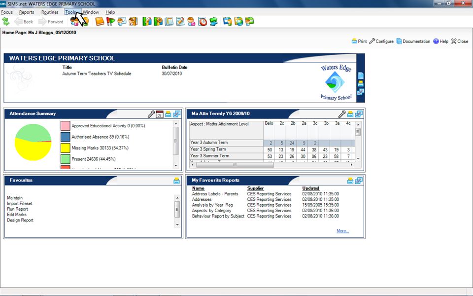The image size is (473, 296).
Task: Click the person with chart board icon
Action: pyautogui.click(x=122, y=21)
